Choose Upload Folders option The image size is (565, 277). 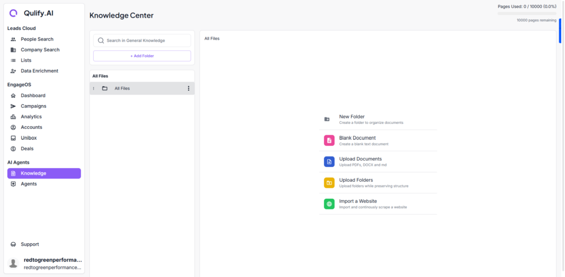[x=378, y=183]
